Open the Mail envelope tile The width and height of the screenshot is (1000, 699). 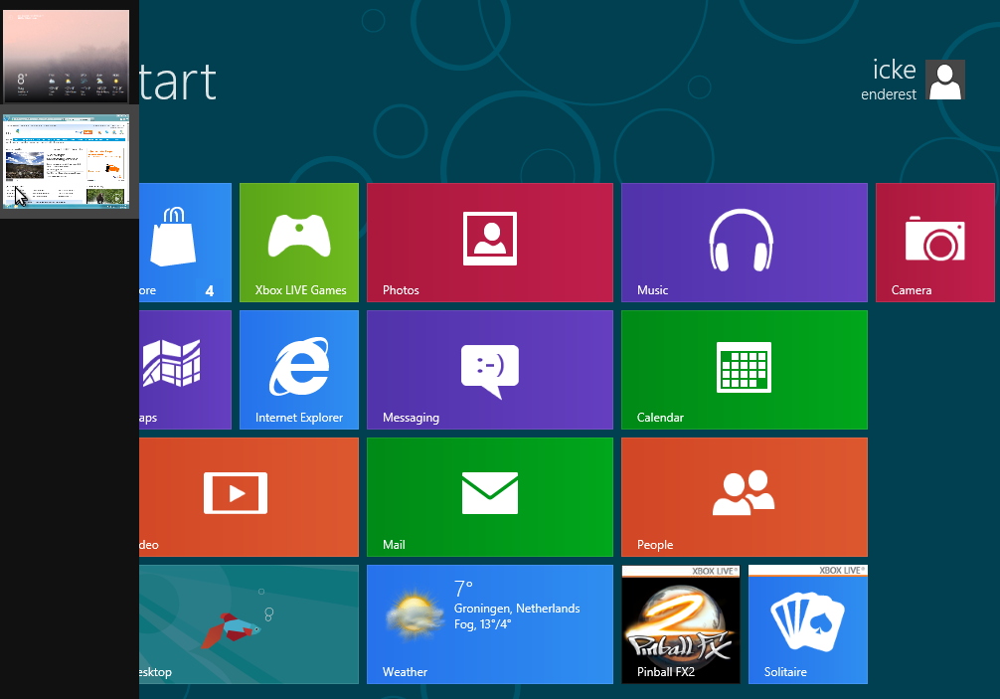tap(490, 496)
